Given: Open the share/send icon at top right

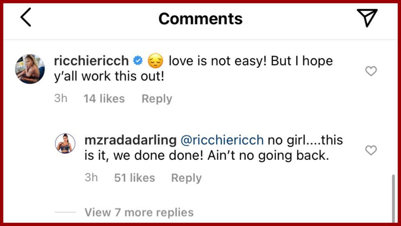Looking at the screenshot, I should [x=367, y=17].
